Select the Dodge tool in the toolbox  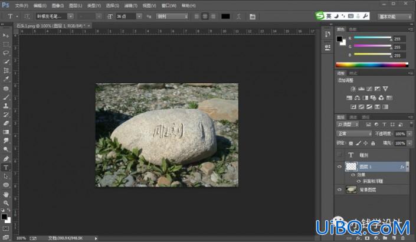pyautogui.click(x=6, y=149)
